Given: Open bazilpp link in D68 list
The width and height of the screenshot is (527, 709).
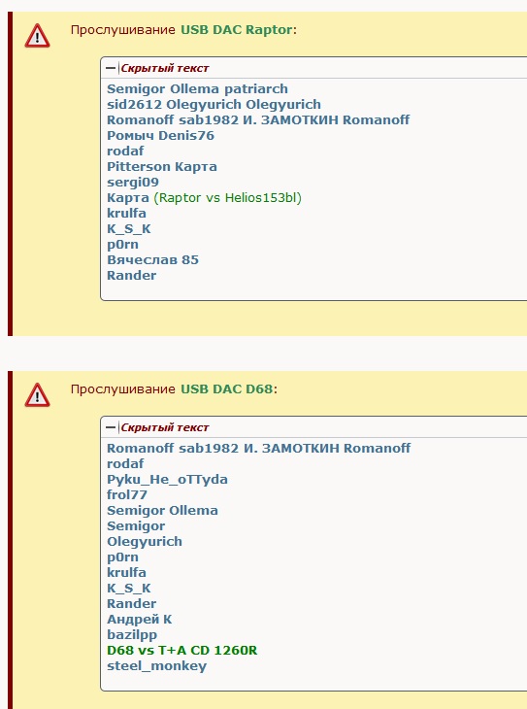Looking at the screenshot, I should 132,635.
